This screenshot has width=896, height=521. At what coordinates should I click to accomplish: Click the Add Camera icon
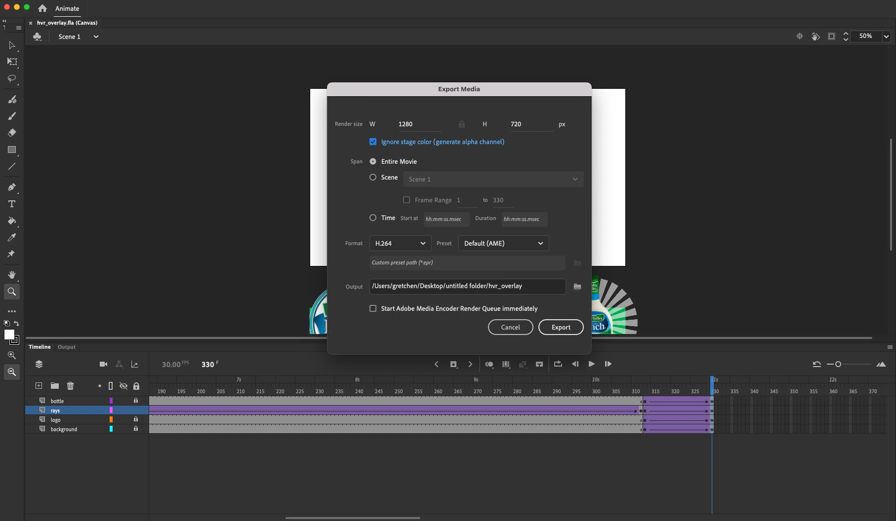pyautogui.click(x=103, y=364)
